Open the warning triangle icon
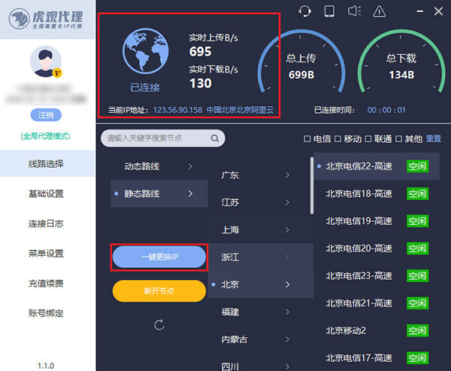Viewport: 451px width, 371px height. (380, 12)
